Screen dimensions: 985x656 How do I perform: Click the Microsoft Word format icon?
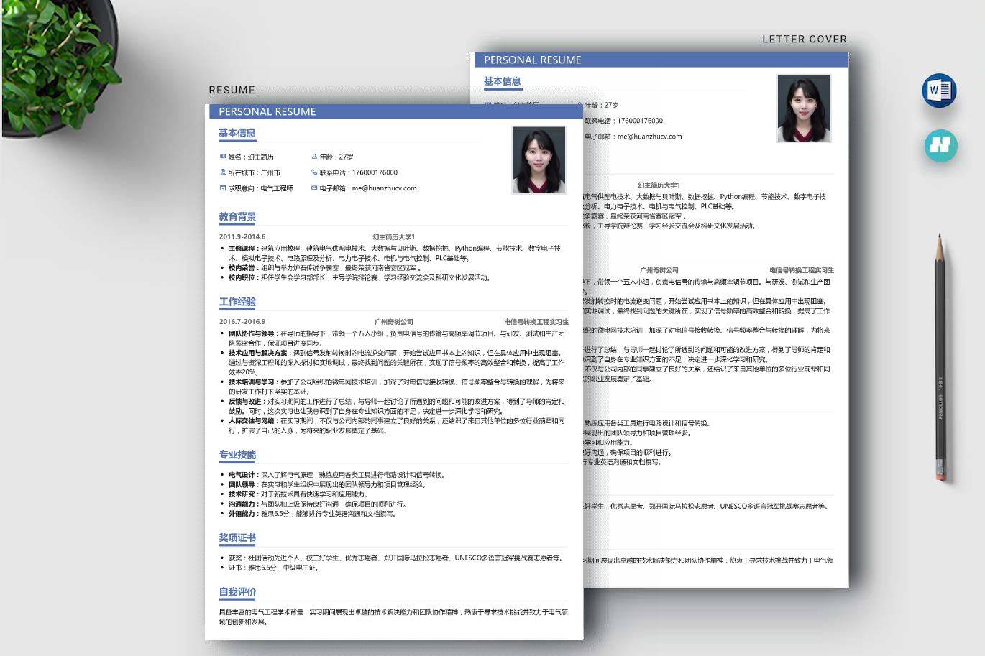tap(939, 91)
